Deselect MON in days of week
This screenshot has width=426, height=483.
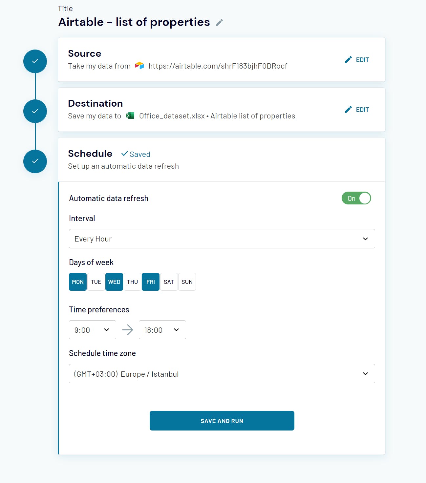78,282
